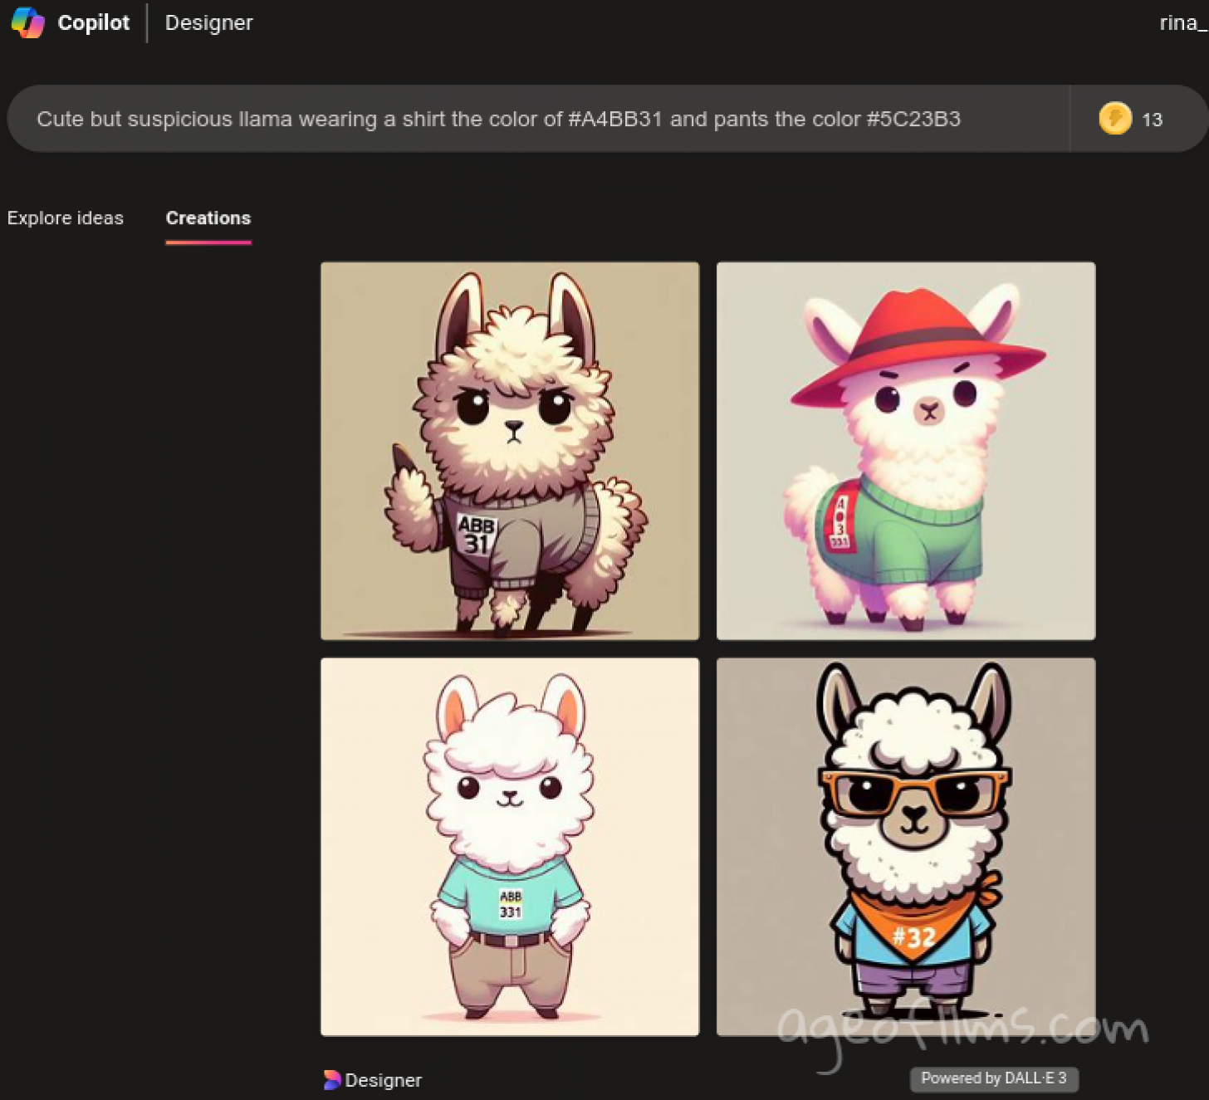Click the boost count number 13
Image resolution: width=1209 pixels, height=1100 pixels.
[x=1152, y=120]
